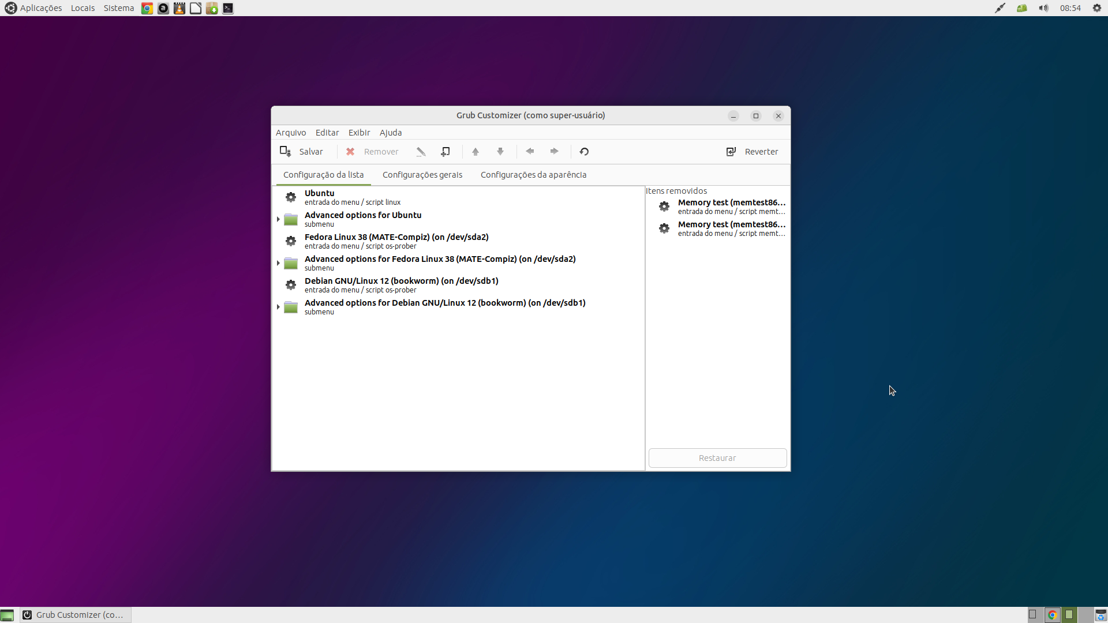Click the Reverter button
The image size is (1108, 623).
(x=752, y=152)
